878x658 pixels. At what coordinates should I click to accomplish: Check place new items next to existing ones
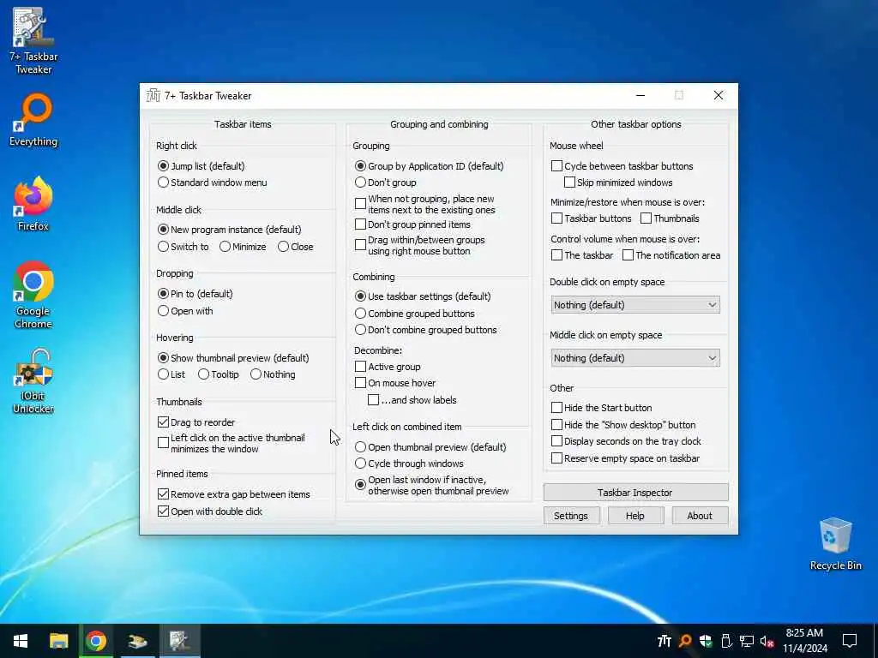[x=361, y=204]
